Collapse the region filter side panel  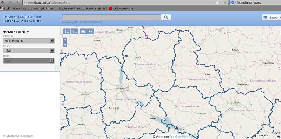pos(58,68)
